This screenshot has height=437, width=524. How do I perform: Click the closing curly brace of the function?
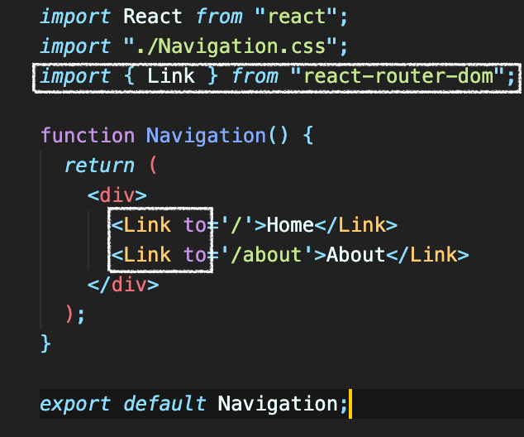(x=45, y=343)
